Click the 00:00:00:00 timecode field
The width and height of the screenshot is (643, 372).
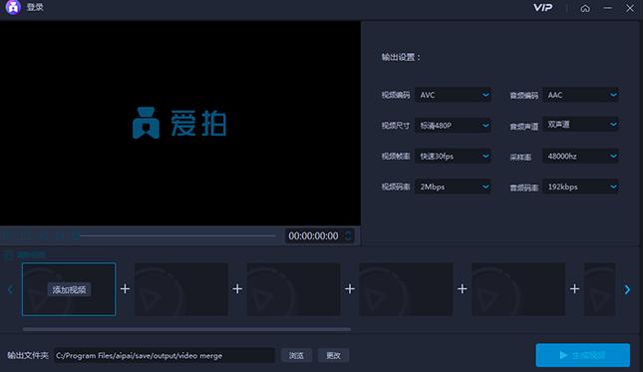(x=319, y=235)
